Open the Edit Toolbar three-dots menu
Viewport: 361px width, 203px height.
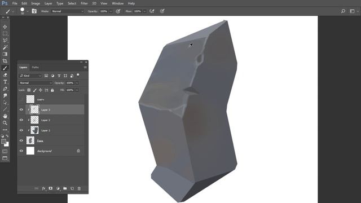(5, 130)
